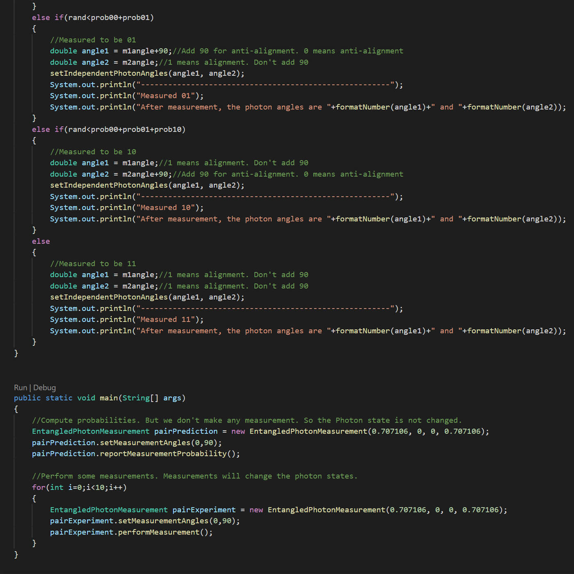Click the Debug code lens above main
574x574 pixels.
(x=44, y=387)
